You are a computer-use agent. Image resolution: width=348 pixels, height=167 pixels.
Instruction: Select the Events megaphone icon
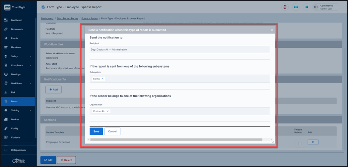click(x=6, y=38)
